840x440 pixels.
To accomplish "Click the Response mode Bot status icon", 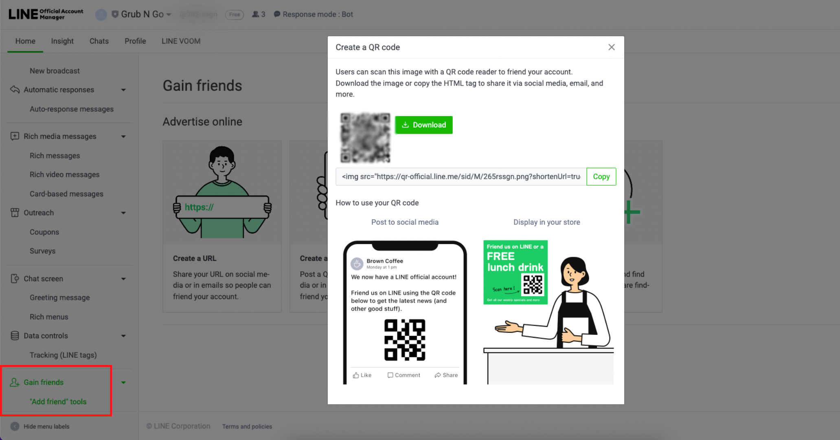I will click(276, 14).
